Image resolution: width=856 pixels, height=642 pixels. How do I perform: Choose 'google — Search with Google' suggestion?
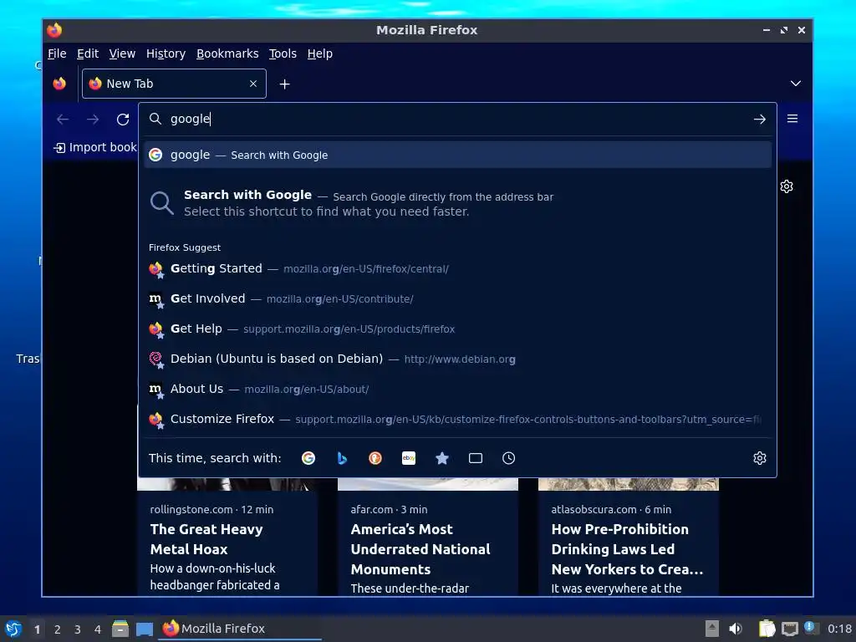pyautogui.click(x=457, y=155)
